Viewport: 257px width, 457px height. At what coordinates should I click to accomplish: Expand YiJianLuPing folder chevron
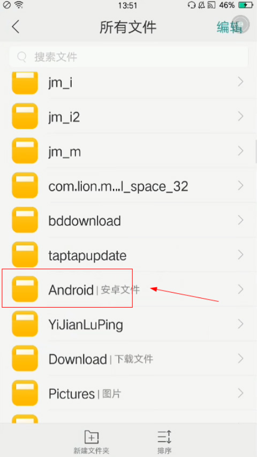(240, 324)
